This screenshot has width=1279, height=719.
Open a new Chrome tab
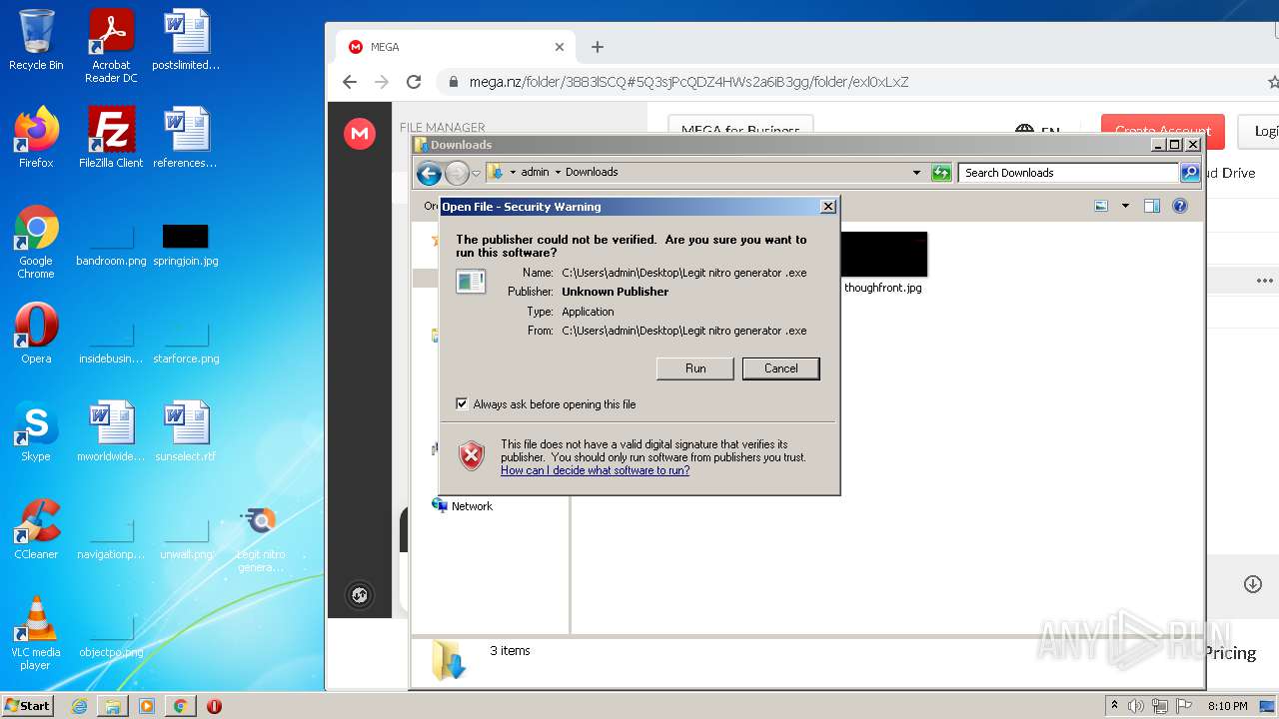click(598, 47)
